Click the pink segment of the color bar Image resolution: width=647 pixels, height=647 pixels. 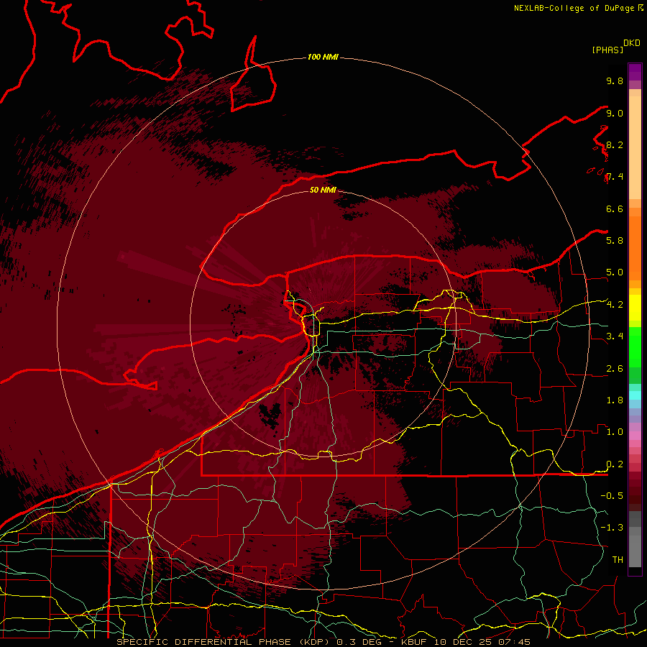(635, 436)
